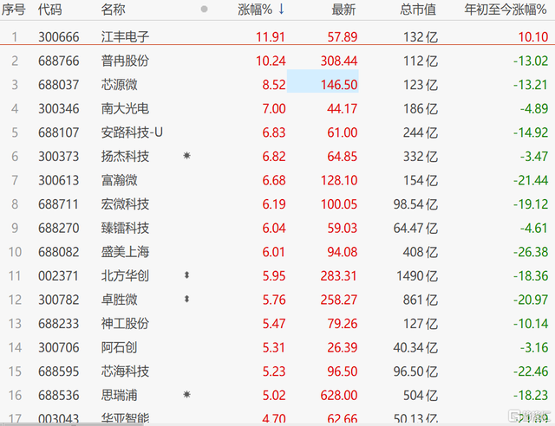Click stock code 688766
This screenshot has width=555, height=426.
pos(59,61)
